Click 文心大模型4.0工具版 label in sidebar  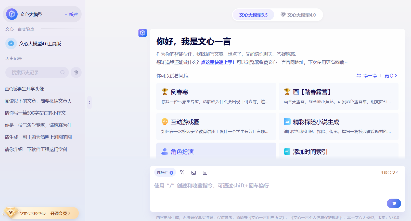[x=40, y=44]
